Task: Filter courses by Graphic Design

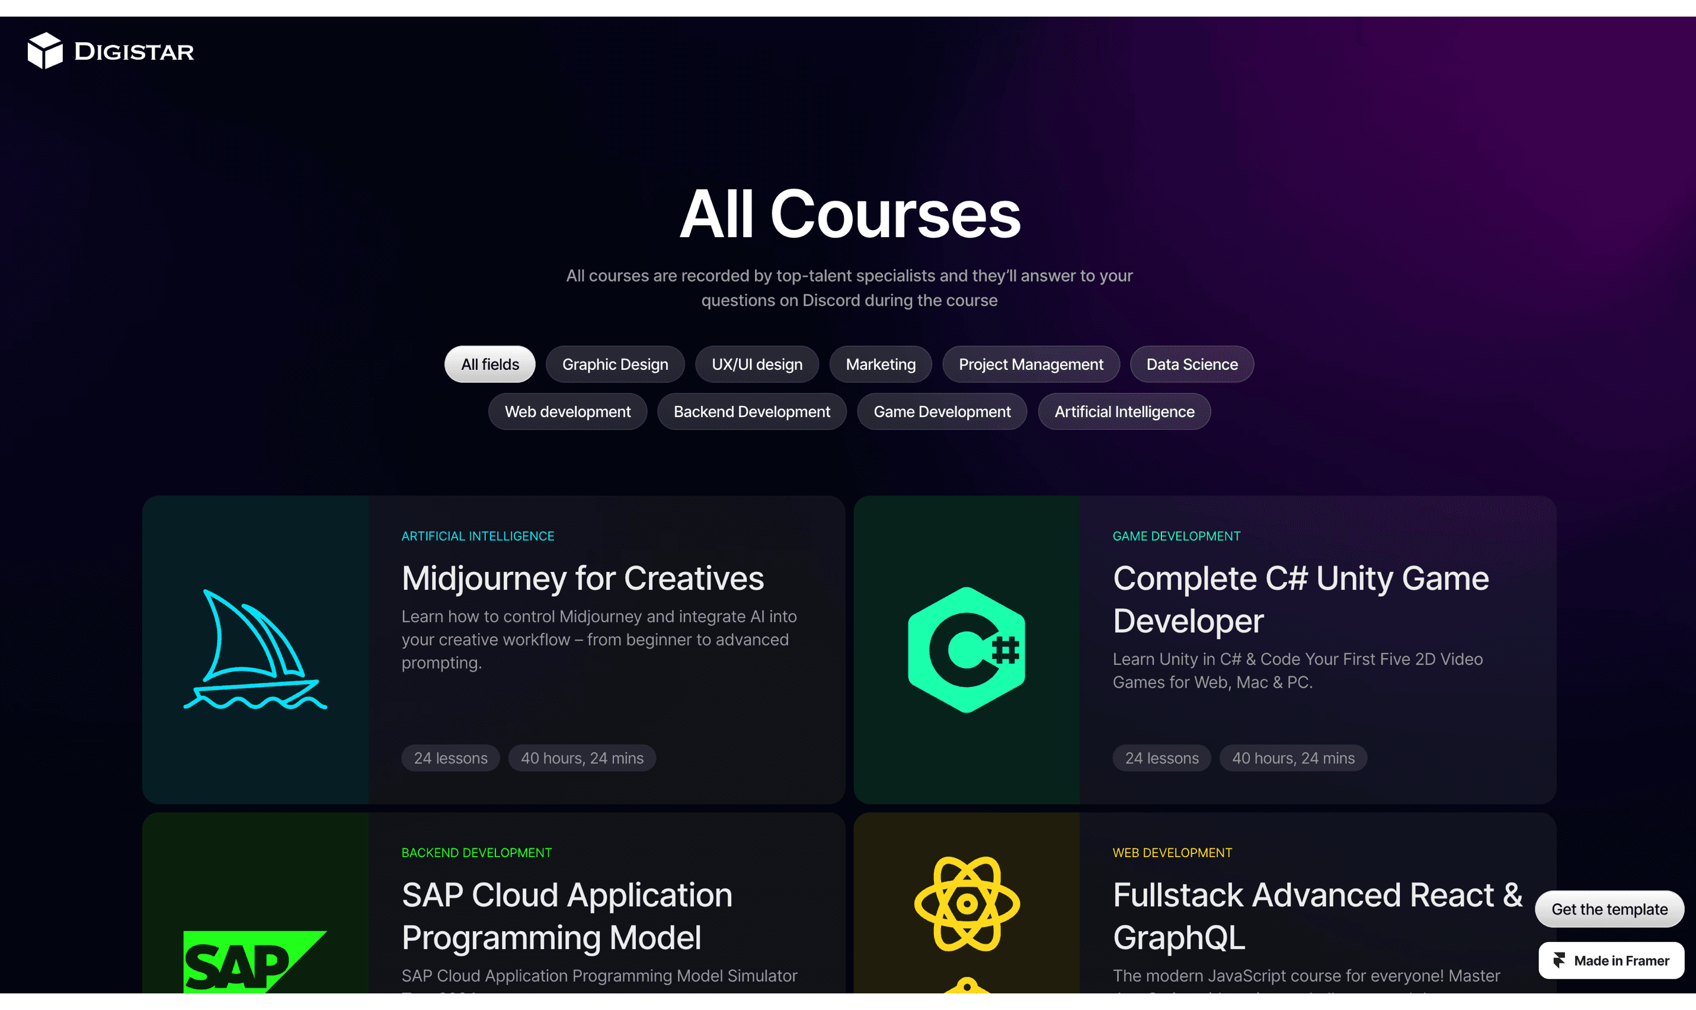Action: pos(615,364)
